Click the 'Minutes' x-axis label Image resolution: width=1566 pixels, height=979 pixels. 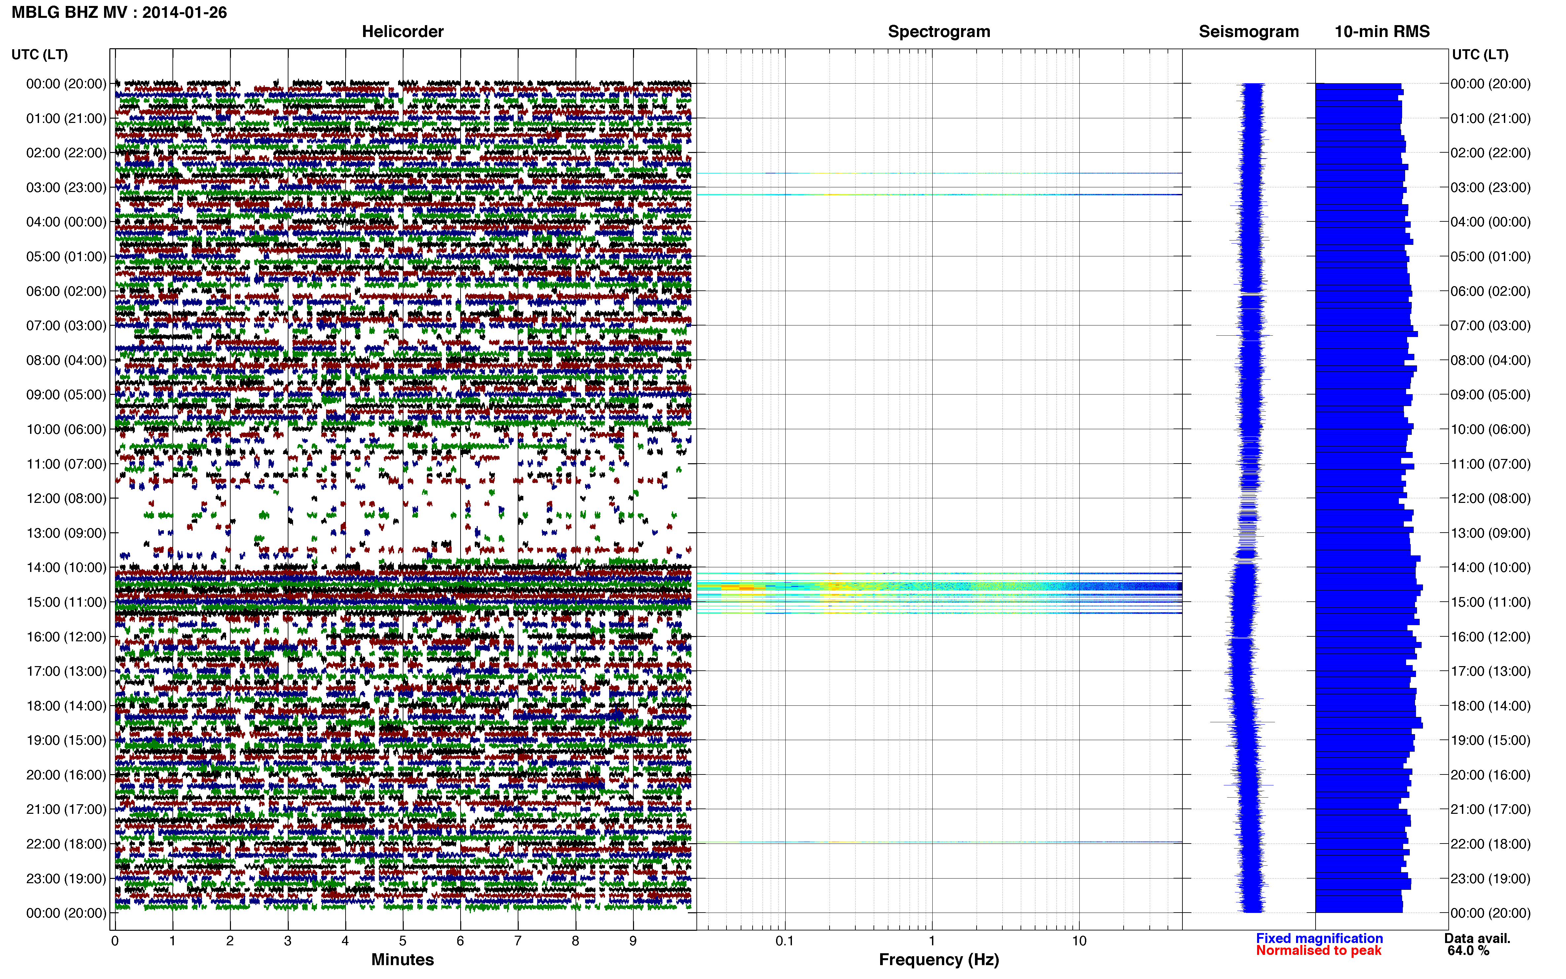click(402, 959)
